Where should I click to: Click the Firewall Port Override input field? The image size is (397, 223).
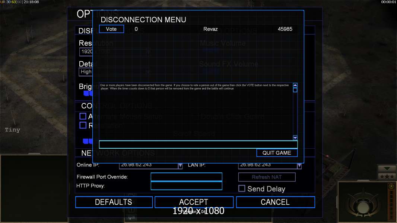186,177
